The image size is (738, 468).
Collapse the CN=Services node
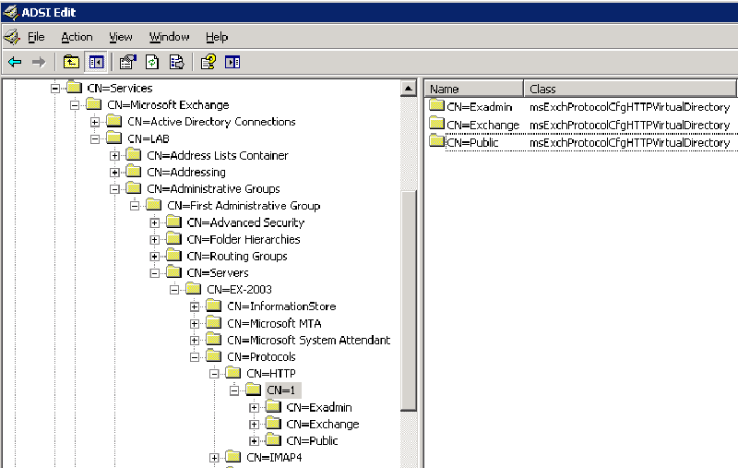click(55, 89)
